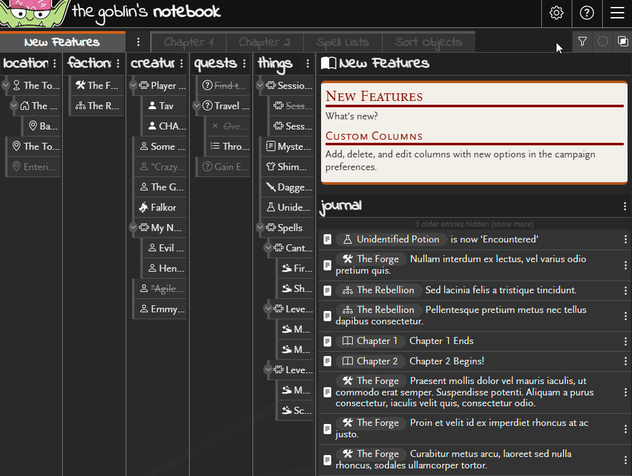Open the hamburger main menu

pyautogui.click(x=617, y=13)
